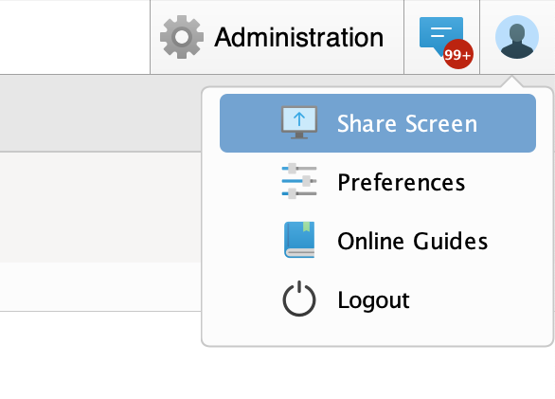Toggle the user avatar profile menu
Image resolution: width=555 pixels, height=399 pixels.
pos(517,37)
